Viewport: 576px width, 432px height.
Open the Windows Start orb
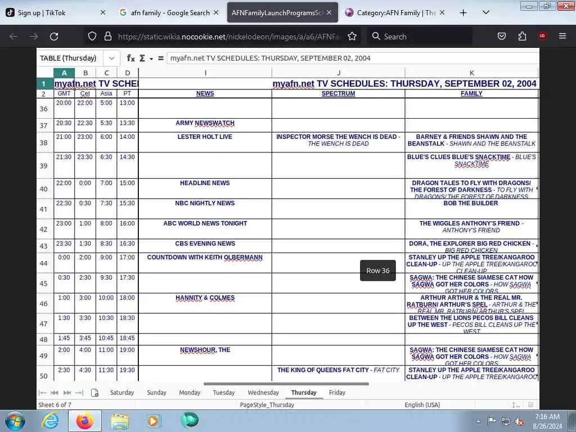pyautogui.click(x=15, y=421)
